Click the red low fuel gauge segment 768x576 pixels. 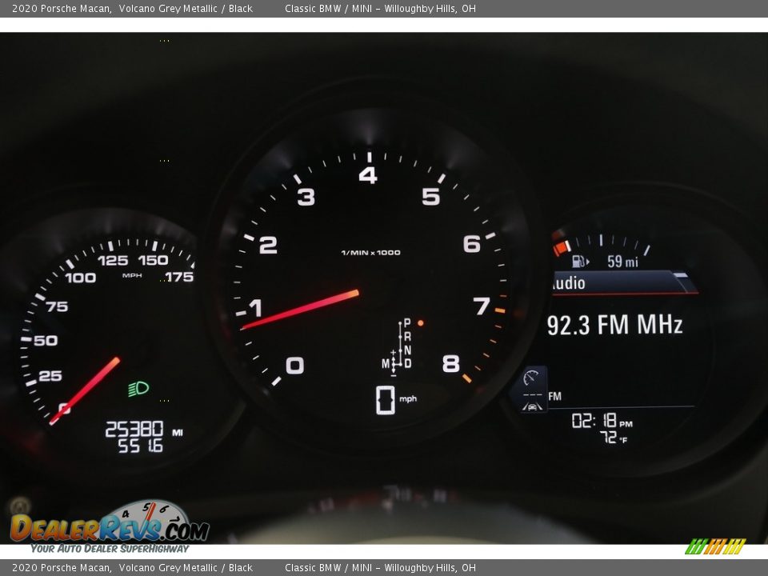[x=562, y=248]
